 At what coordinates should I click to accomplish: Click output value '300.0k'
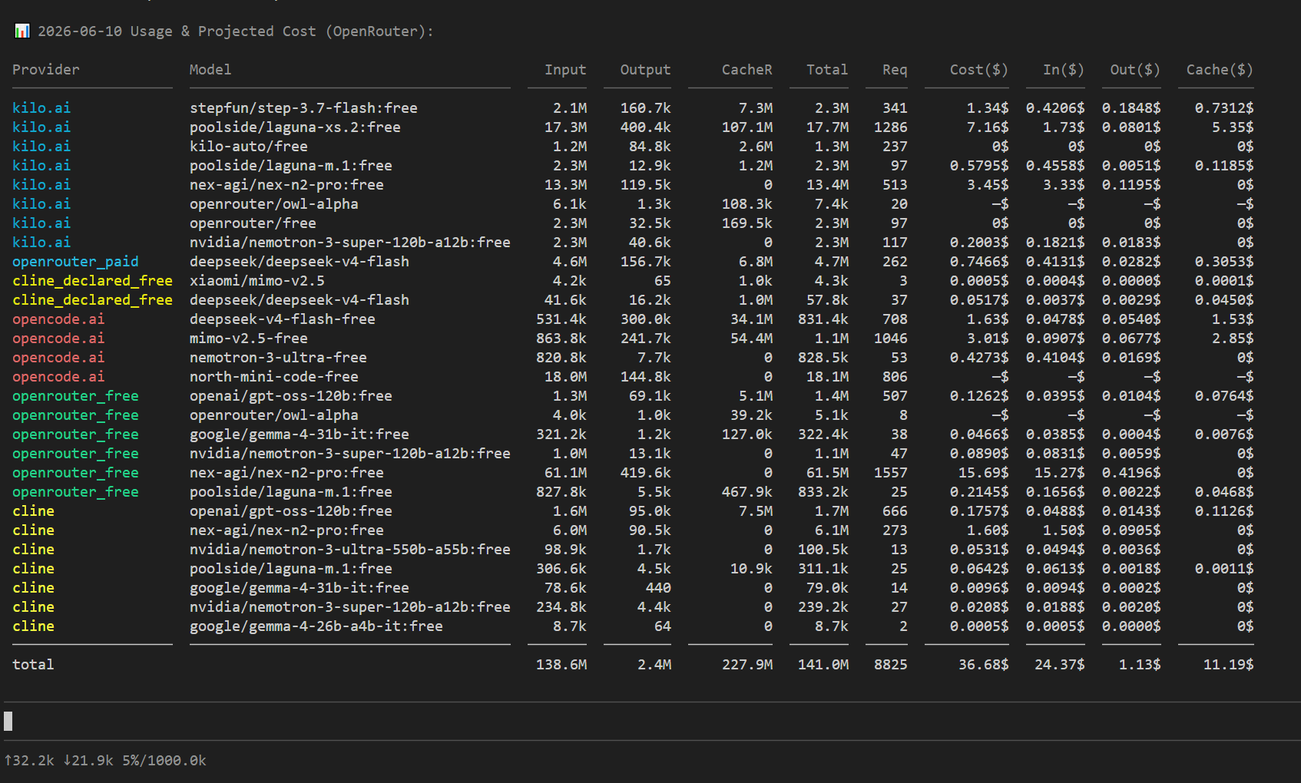[645, 319]
